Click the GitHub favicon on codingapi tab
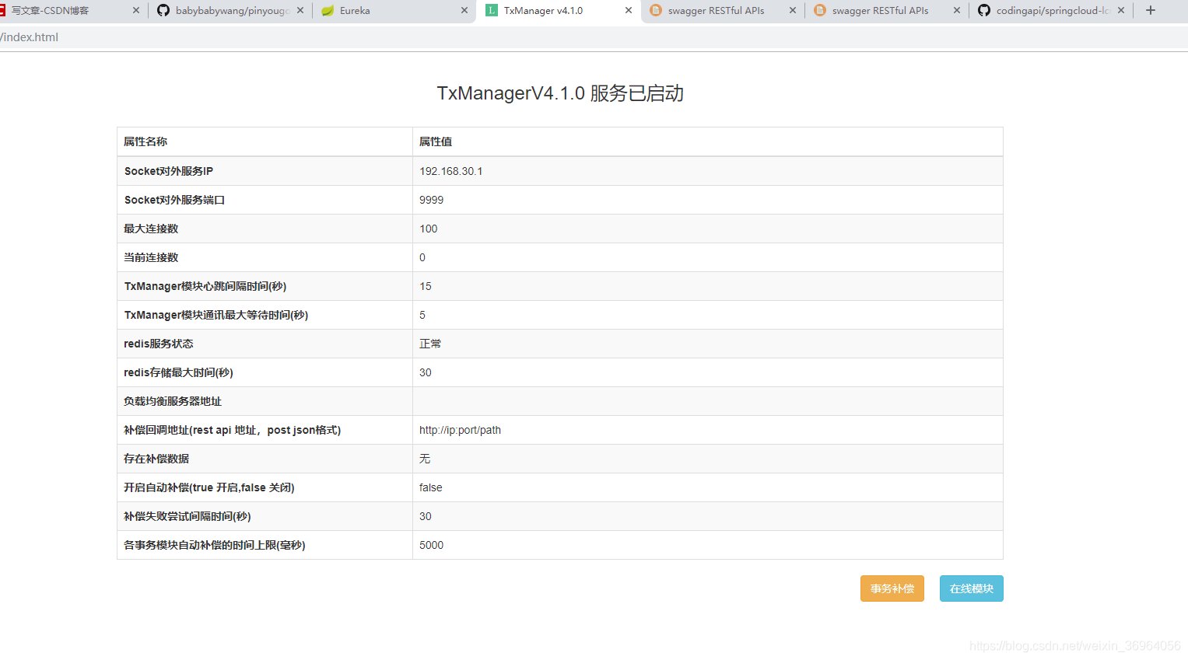The image size is (1188, 660). click(x=984, y=11)
